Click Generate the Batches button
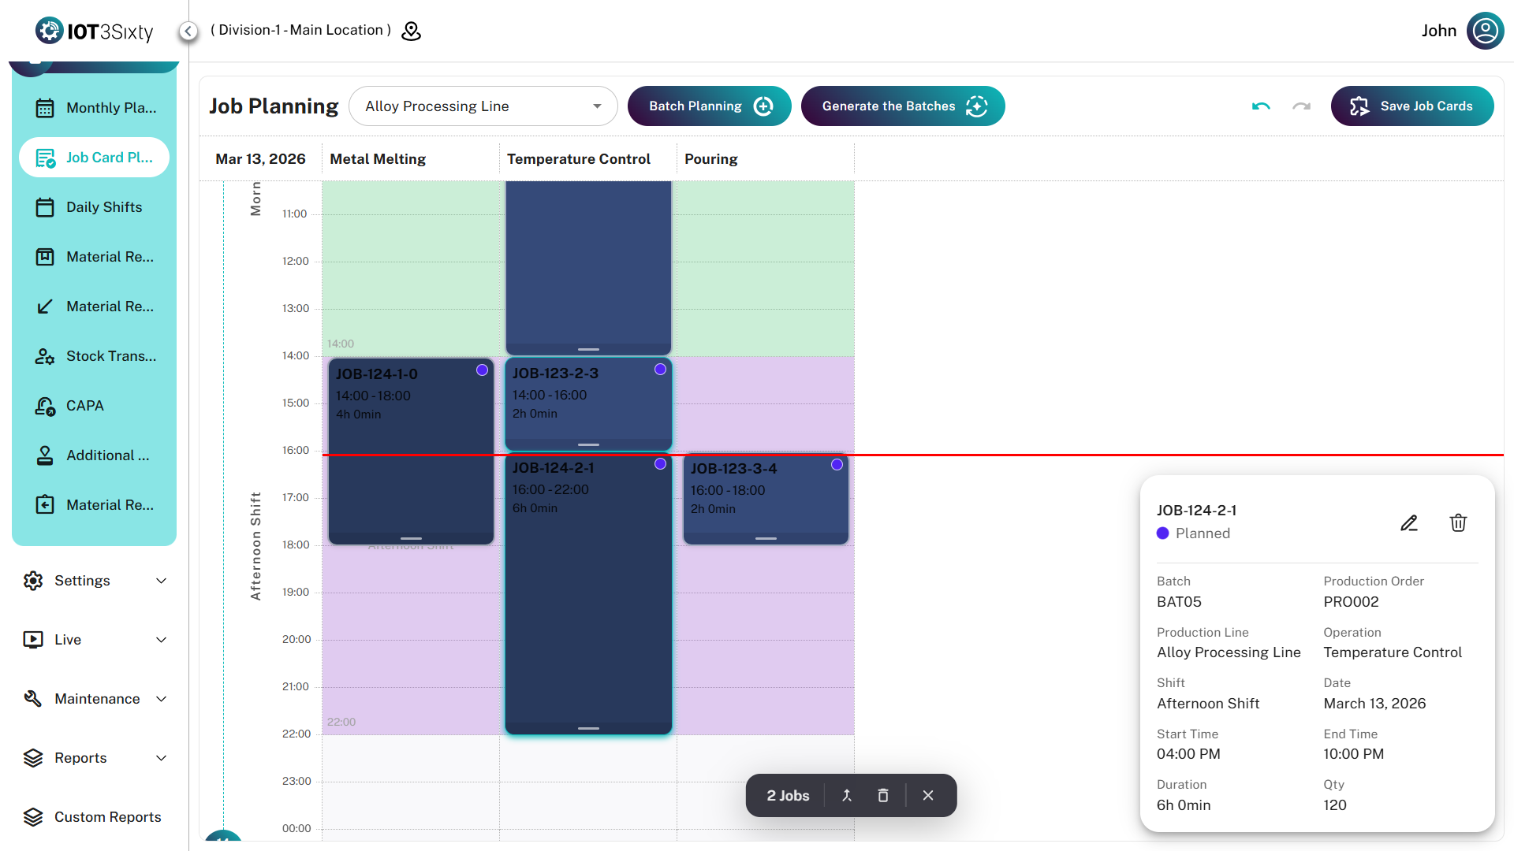The height and width of the screenshot is (851, 1514). point(902,106)
